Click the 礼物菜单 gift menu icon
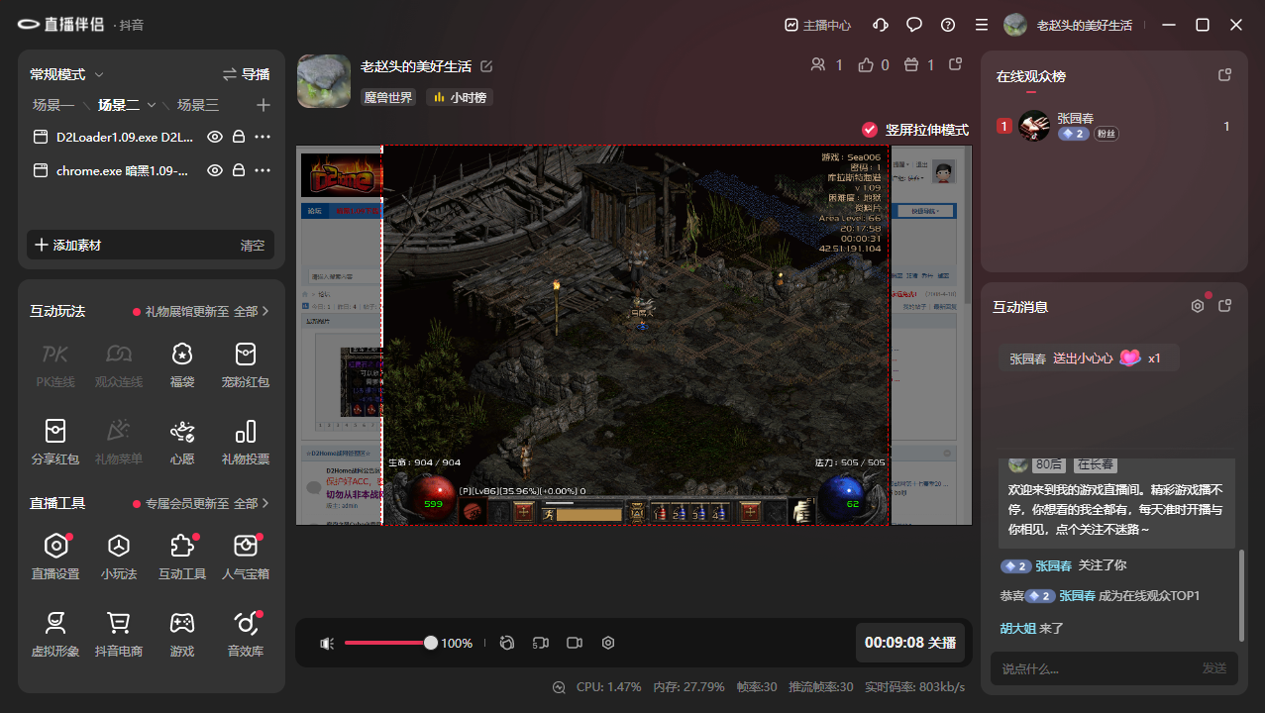 pos(119,431)
